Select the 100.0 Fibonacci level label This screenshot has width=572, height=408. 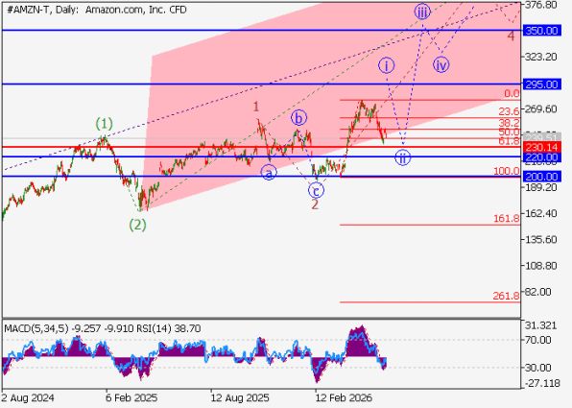pos(507,171)
